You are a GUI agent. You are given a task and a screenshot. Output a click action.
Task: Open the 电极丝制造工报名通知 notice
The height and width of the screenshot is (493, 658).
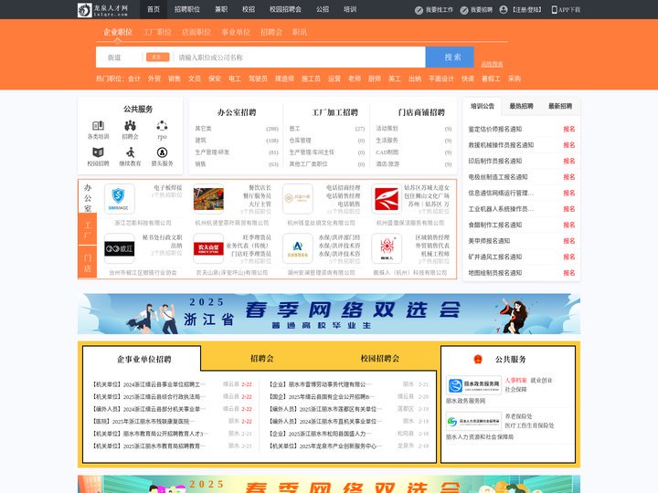[x=498, y=177]
